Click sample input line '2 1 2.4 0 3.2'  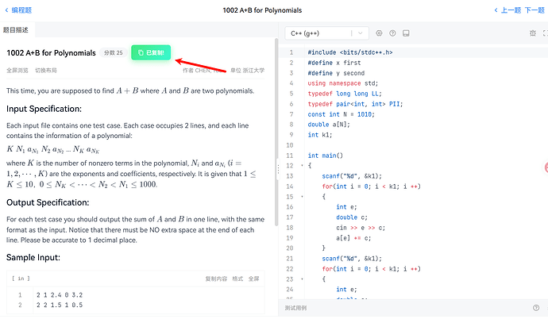point(60,295)
